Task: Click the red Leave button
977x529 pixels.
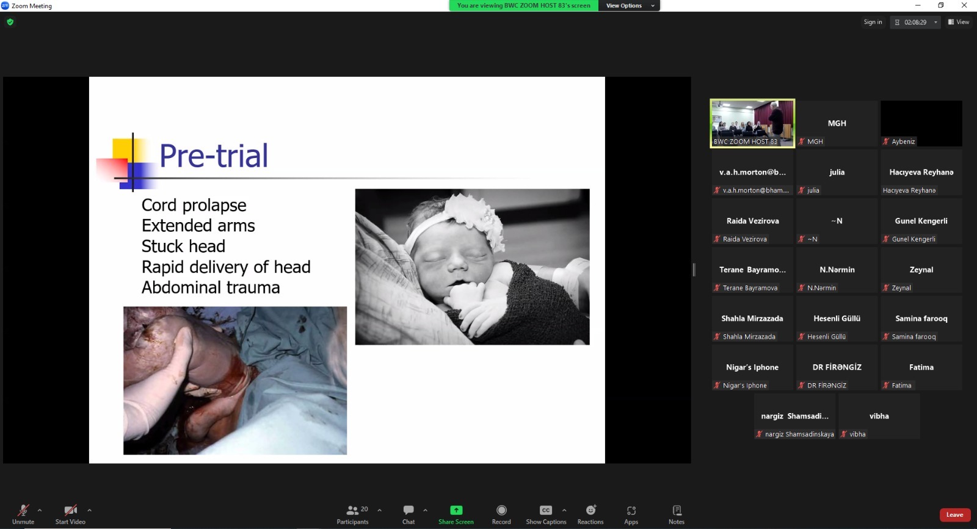Action: [x=954, y=515]
